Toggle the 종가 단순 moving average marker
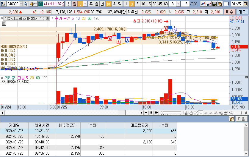The width and height of the screenshot is (249, 157). pyautogui.click(x=53, y=18)
